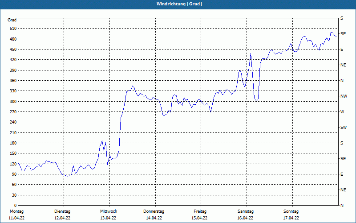The image size is (356, 223).
Task: Select the "Mittwoch" day label
Action: [109, 211]
